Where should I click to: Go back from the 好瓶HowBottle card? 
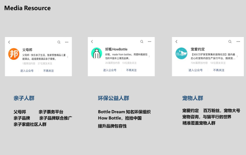(x=92, y=41)
